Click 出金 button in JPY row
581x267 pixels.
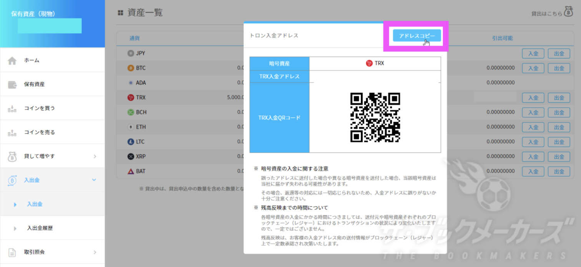[x=559, y=54]
